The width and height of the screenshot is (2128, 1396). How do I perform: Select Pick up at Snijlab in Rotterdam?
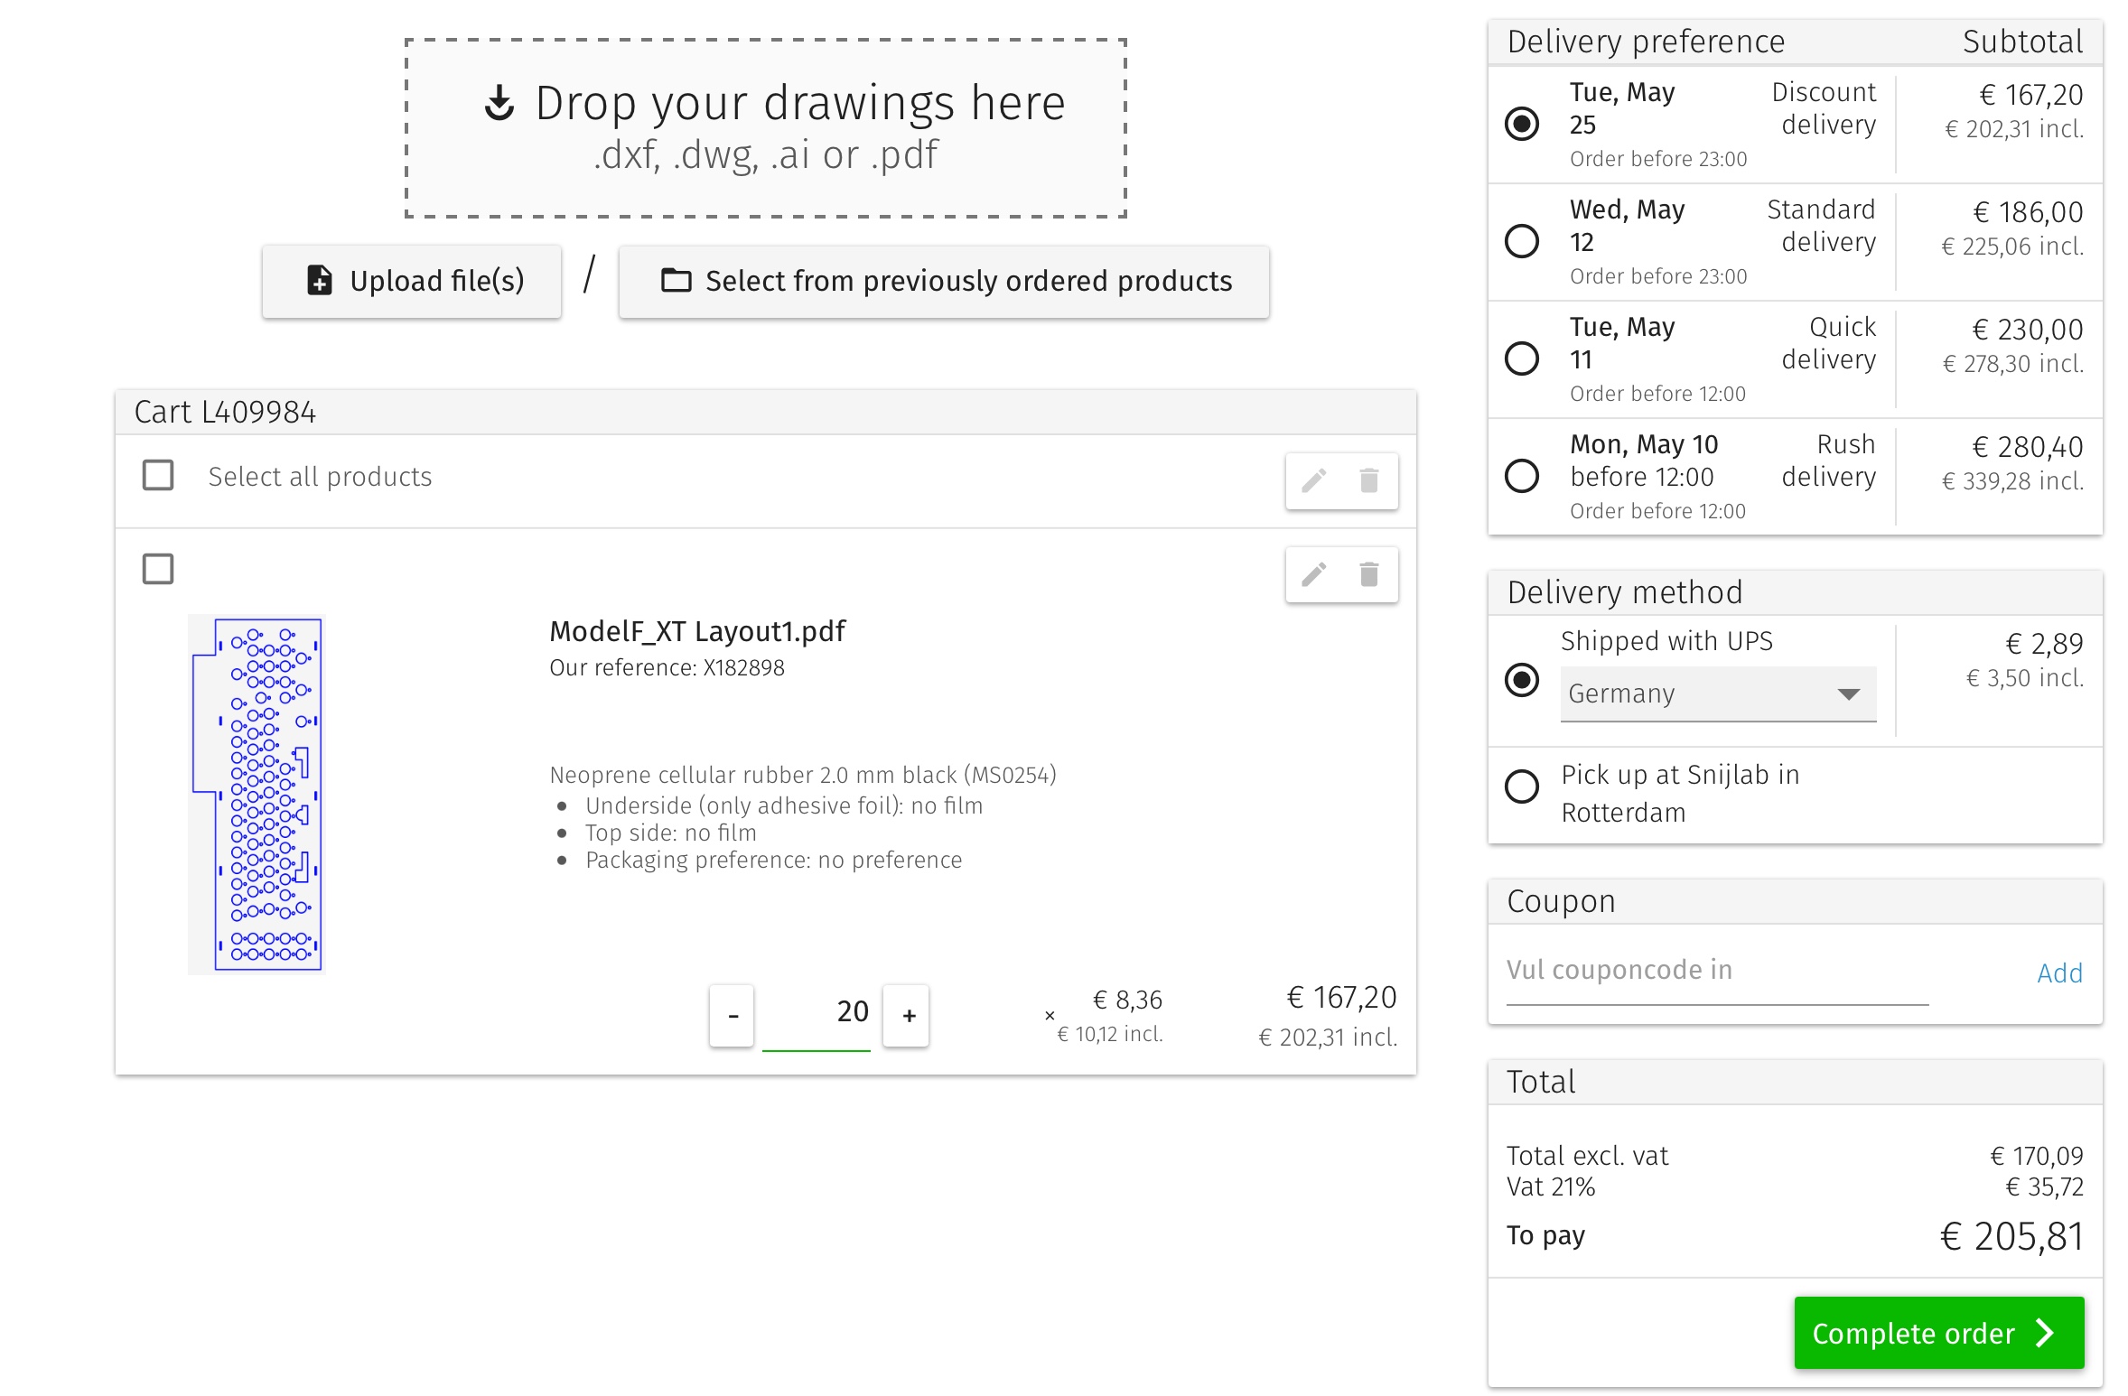[x=1522, y=786]
